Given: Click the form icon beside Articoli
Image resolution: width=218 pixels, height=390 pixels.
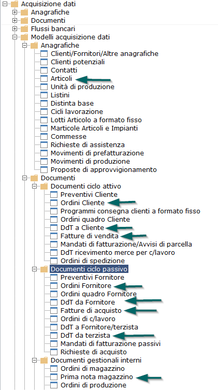Looking at the screenshot, I should (43, 79).
